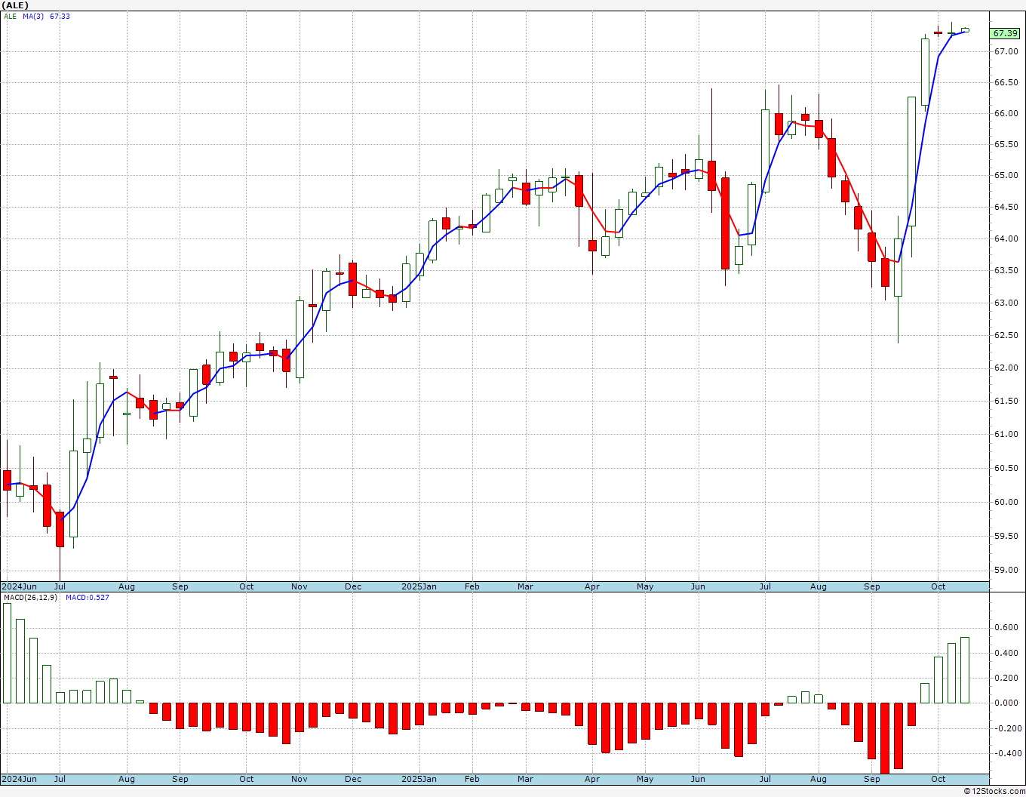Click the 0.200 MACD axis label

tap(1005, 678)
